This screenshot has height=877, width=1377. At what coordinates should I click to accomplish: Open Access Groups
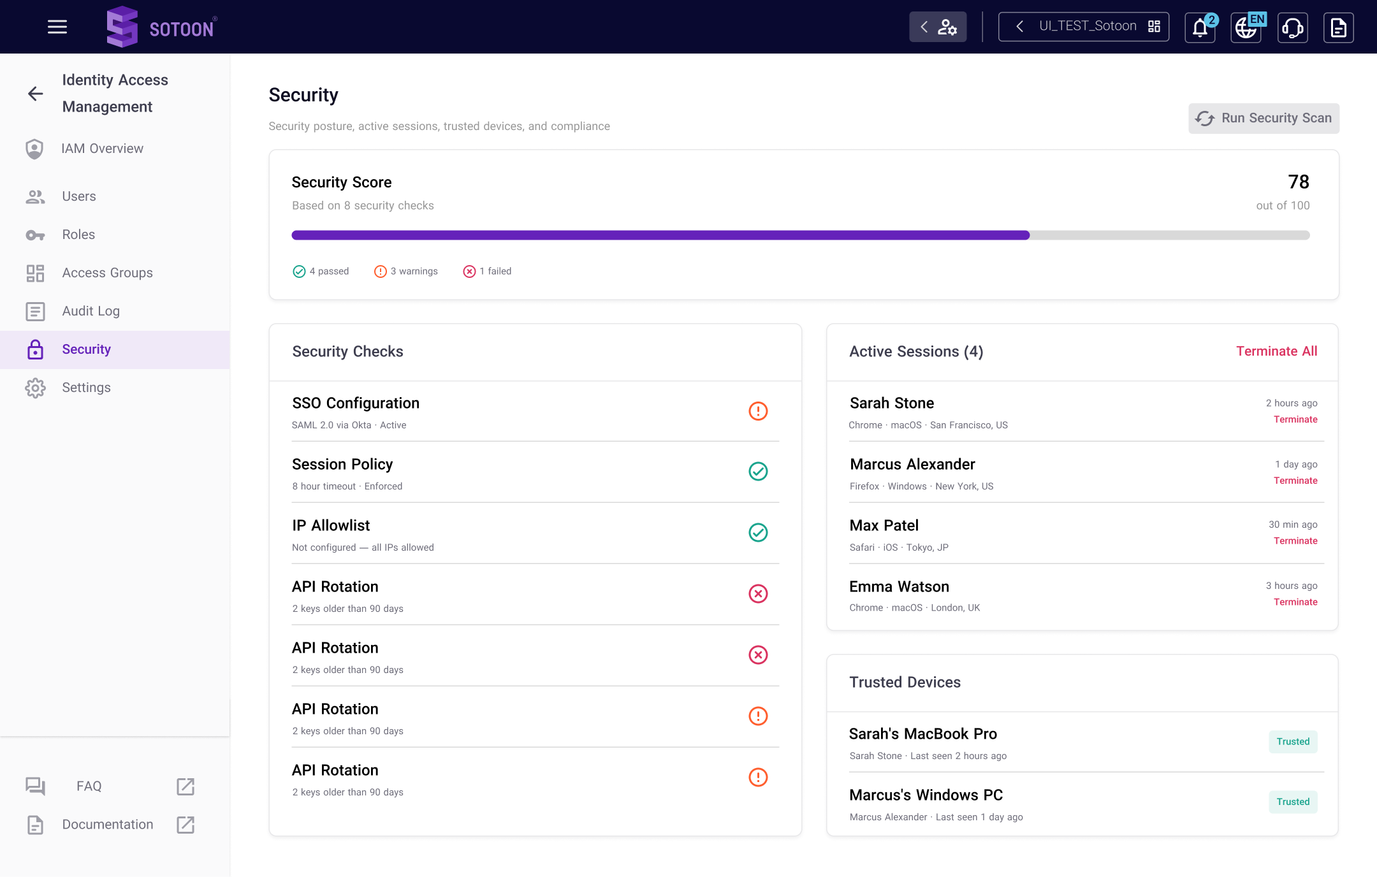pos(115,273)
